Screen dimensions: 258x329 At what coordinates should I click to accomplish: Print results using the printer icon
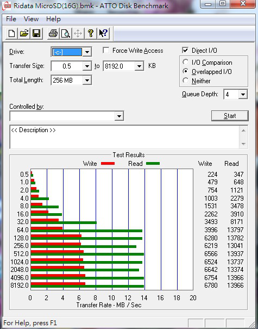pyautogui.click(x=53, y=33)
